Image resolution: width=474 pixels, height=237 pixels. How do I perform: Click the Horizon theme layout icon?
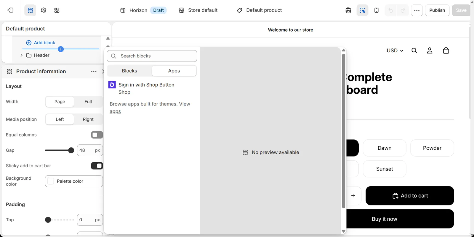click(x=123, y=10)
